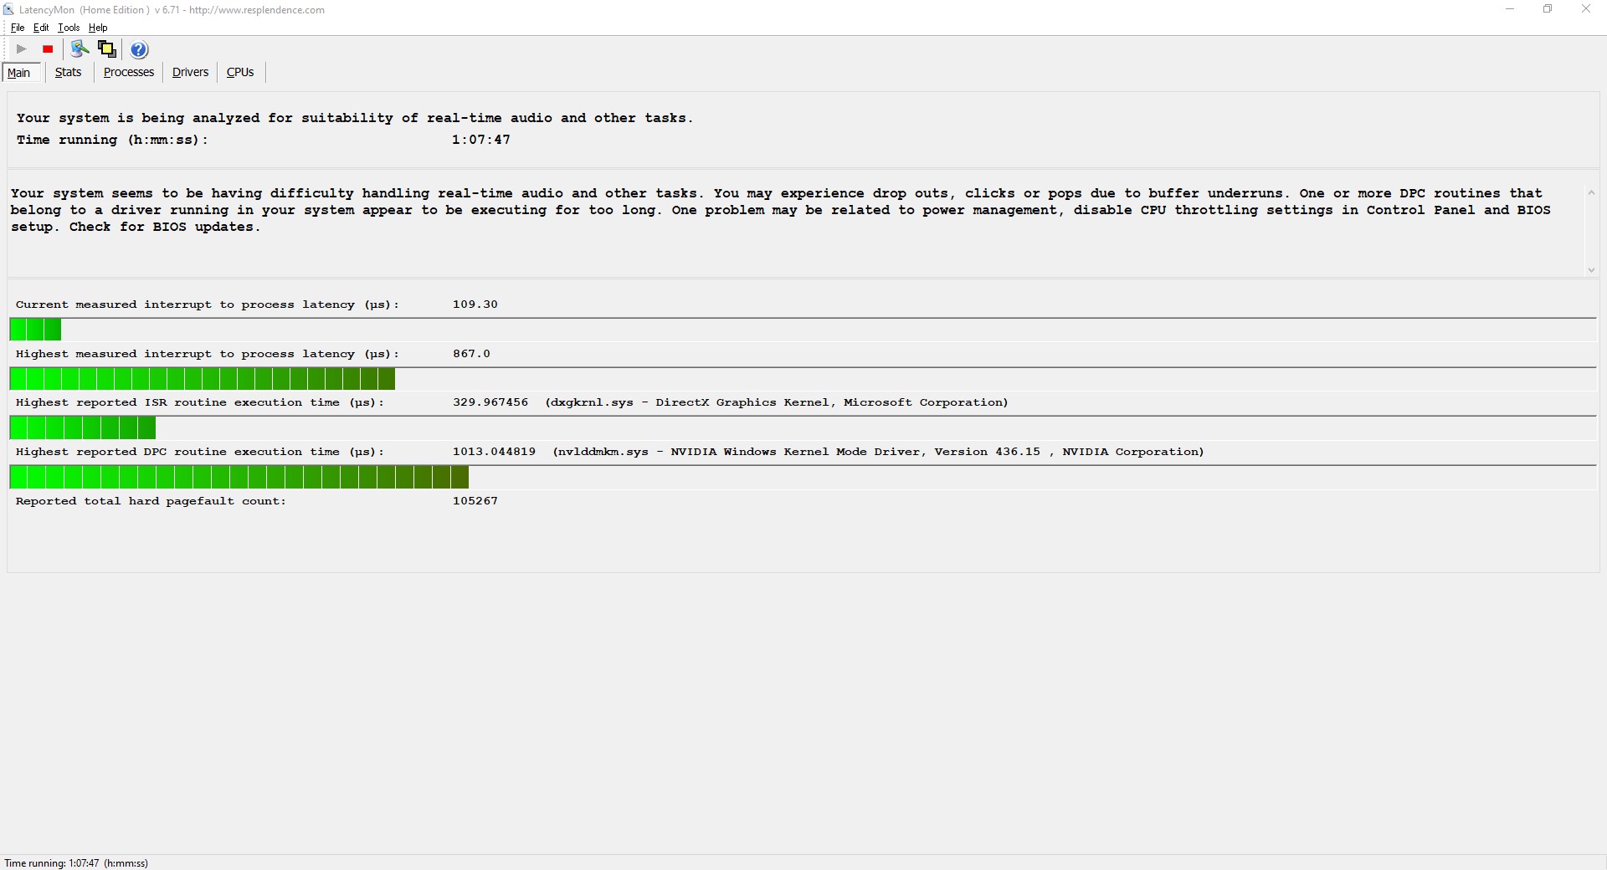The width and height of the screenshot is (1607, 870).
Task: View the CPUs tab
Action: (x=240, y=72)
